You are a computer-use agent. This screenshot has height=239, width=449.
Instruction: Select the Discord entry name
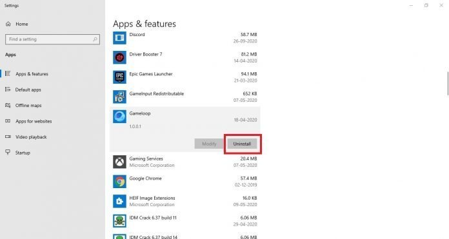pos(137,34)
